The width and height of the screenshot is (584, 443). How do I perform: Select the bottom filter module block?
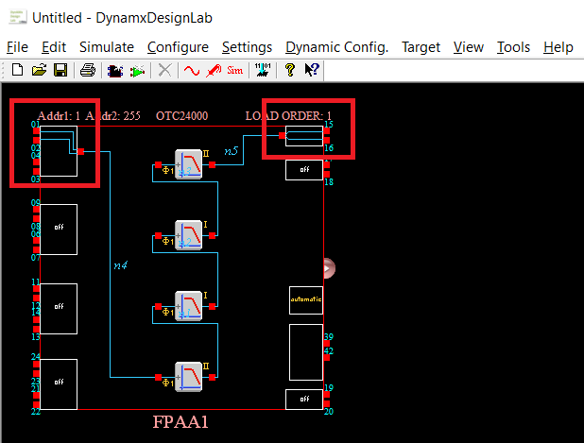point(189,377)
